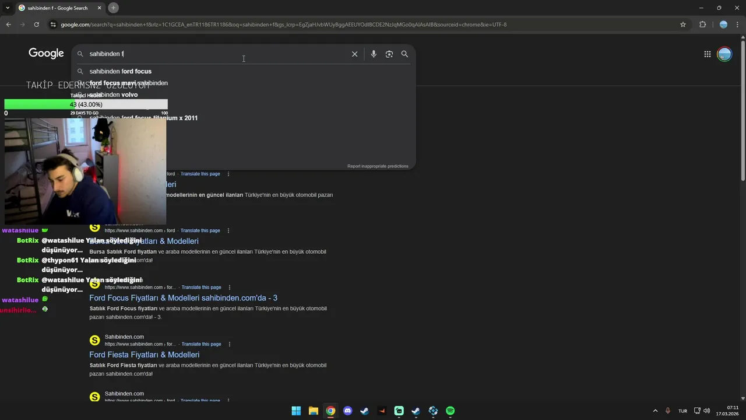Open the blue diamond app on taskbar

433,411
